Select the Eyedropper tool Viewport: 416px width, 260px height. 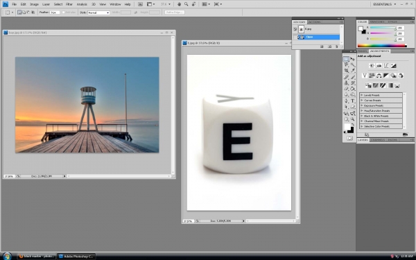353,70
